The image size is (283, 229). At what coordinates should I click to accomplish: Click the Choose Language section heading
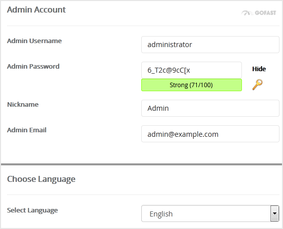point(41,179)
